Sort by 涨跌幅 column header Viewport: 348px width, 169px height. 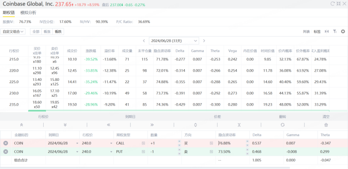click(x=91, y=51)
